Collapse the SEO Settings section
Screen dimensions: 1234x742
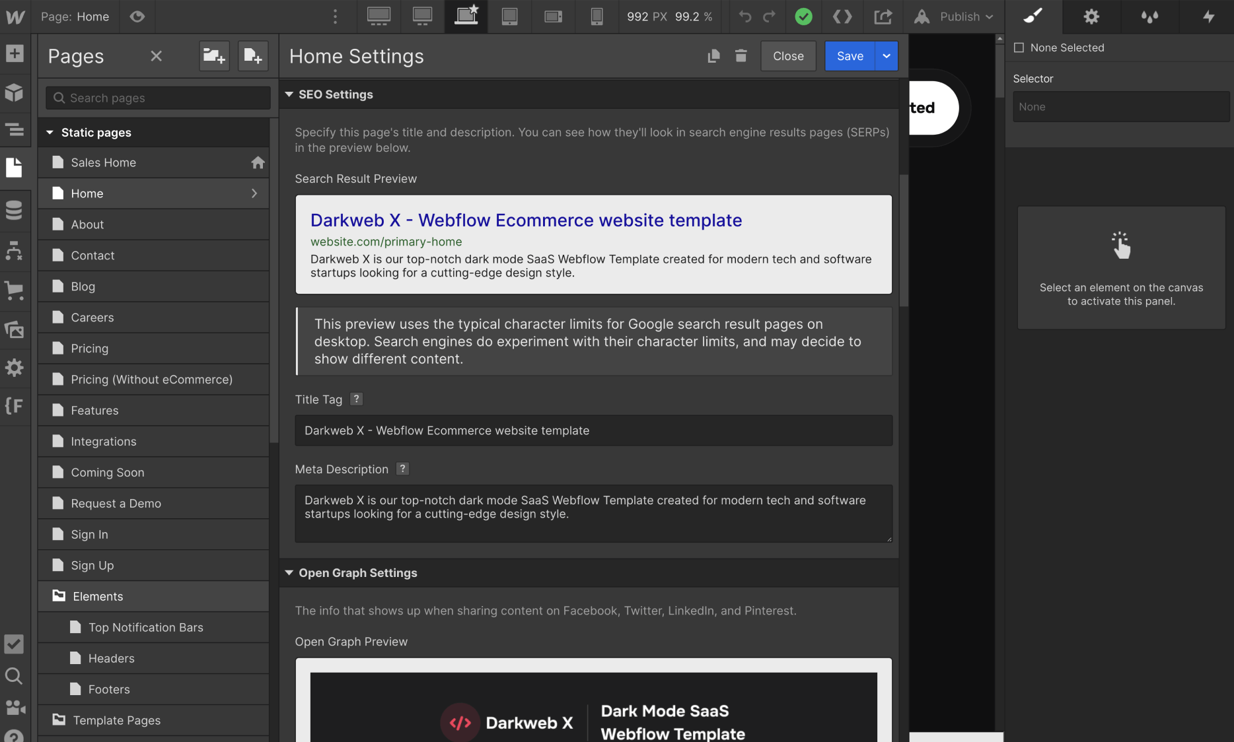[x=289, y=94]
